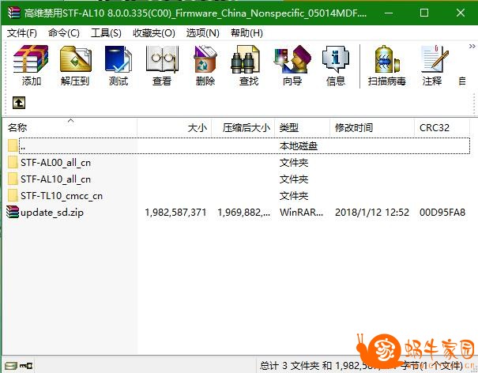The height and width of the screenshot is (373, 478).
Task: Open the File (文件) menu
Action: pyautogui.click(x=22, y=33)
